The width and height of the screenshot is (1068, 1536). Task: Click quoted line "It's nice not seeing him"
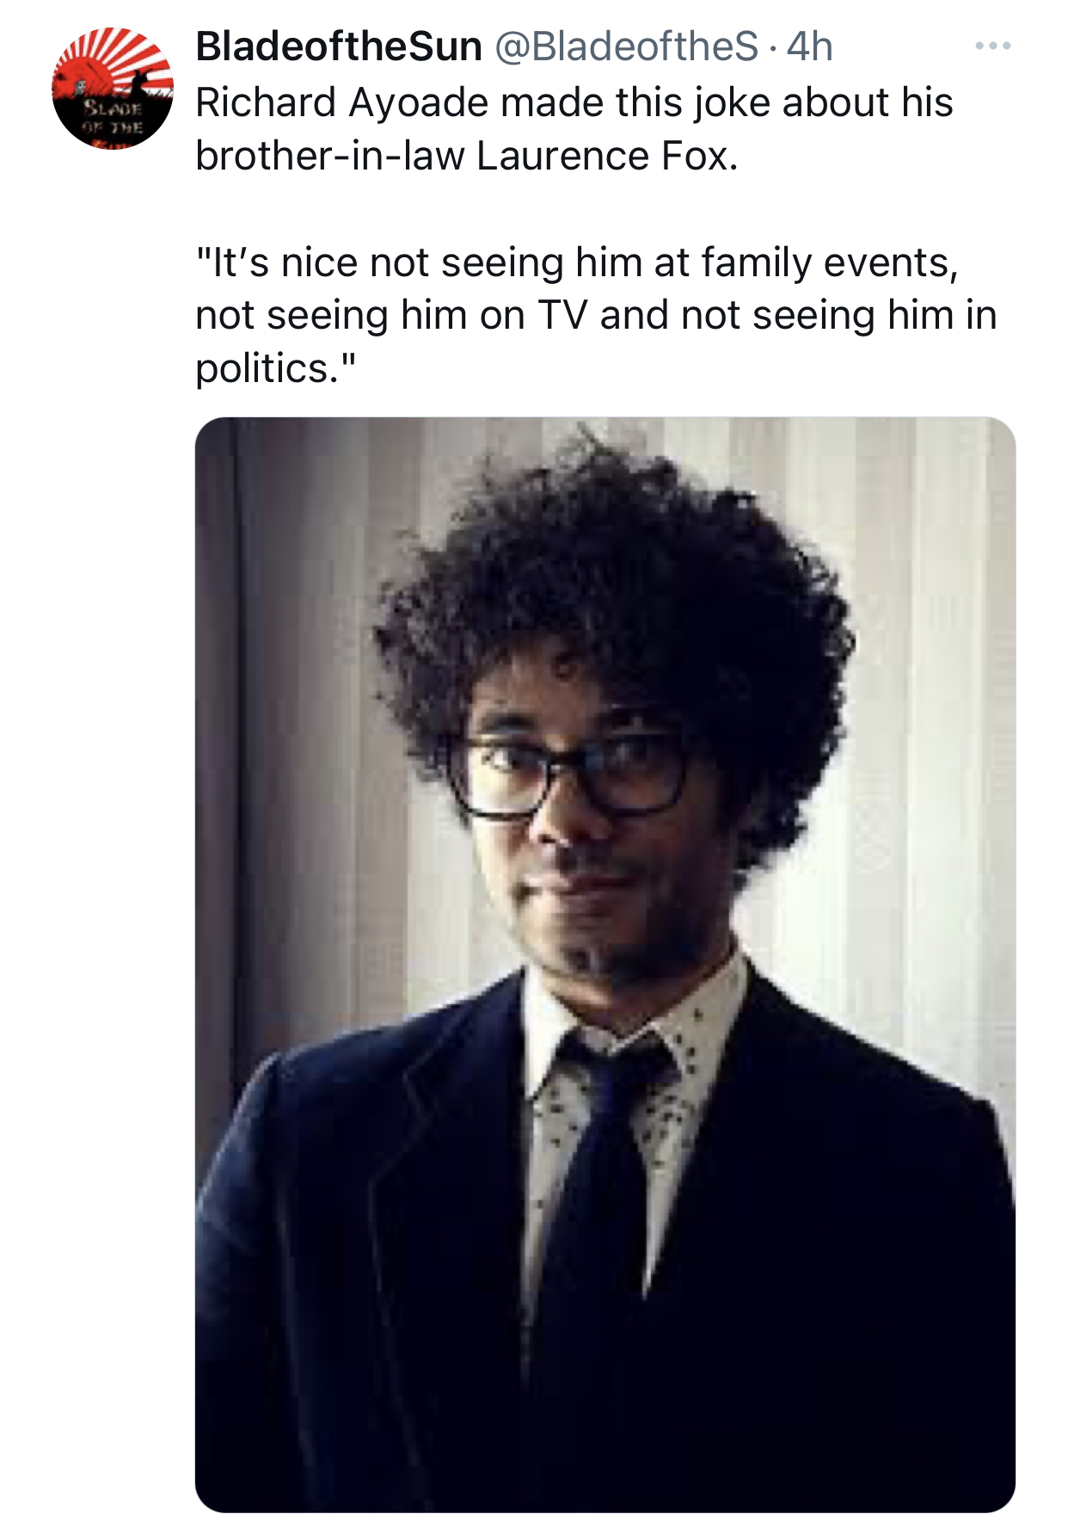click(x=577, y=262)
